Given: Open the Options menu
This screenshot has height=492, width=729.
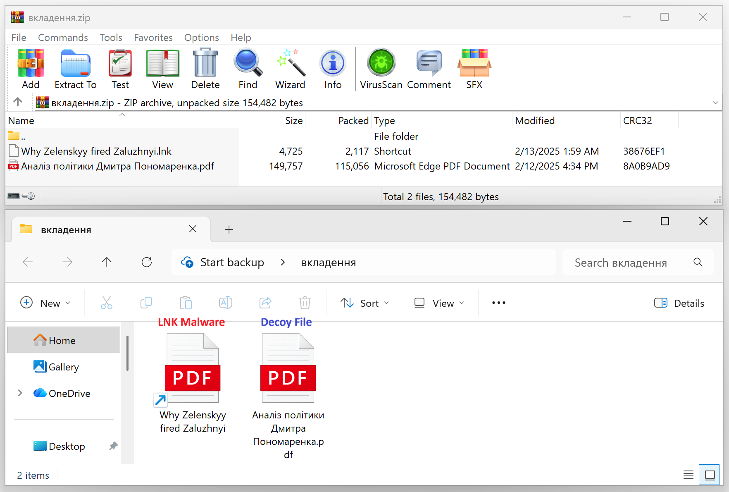Looking at the screenshot, I should [202, 38].
